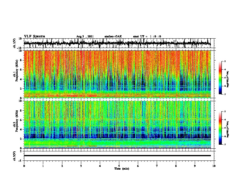Click the "-3" label on ch.2 color bar
241x186 pixels.
[x=225, y=112]
